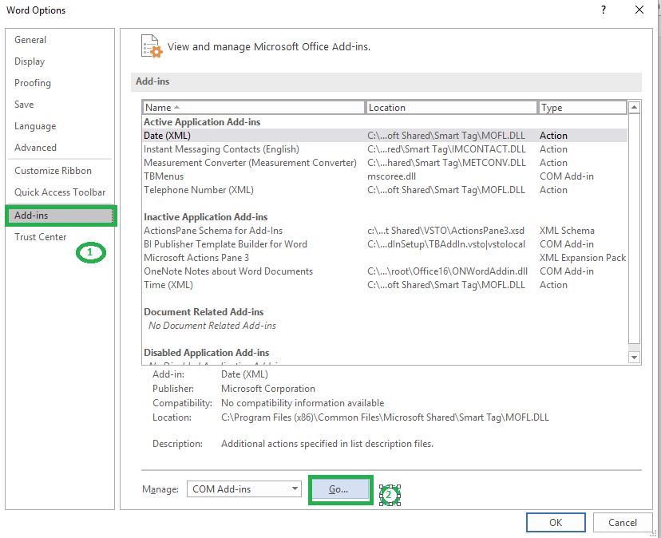Confirm with the OK button
This screenshot has height=538, width=661.
(x=556, y=523)
